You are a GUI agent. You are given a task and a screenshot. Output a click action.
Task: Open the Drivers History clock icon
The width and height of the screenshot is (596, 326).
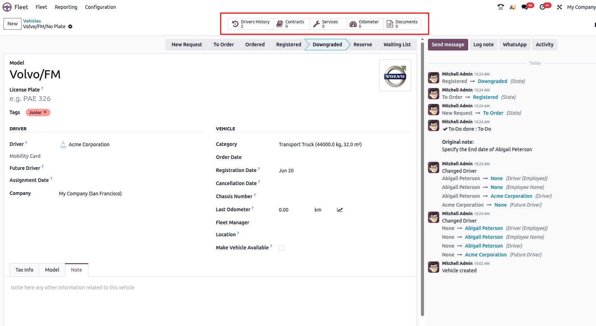pos(235,24)
